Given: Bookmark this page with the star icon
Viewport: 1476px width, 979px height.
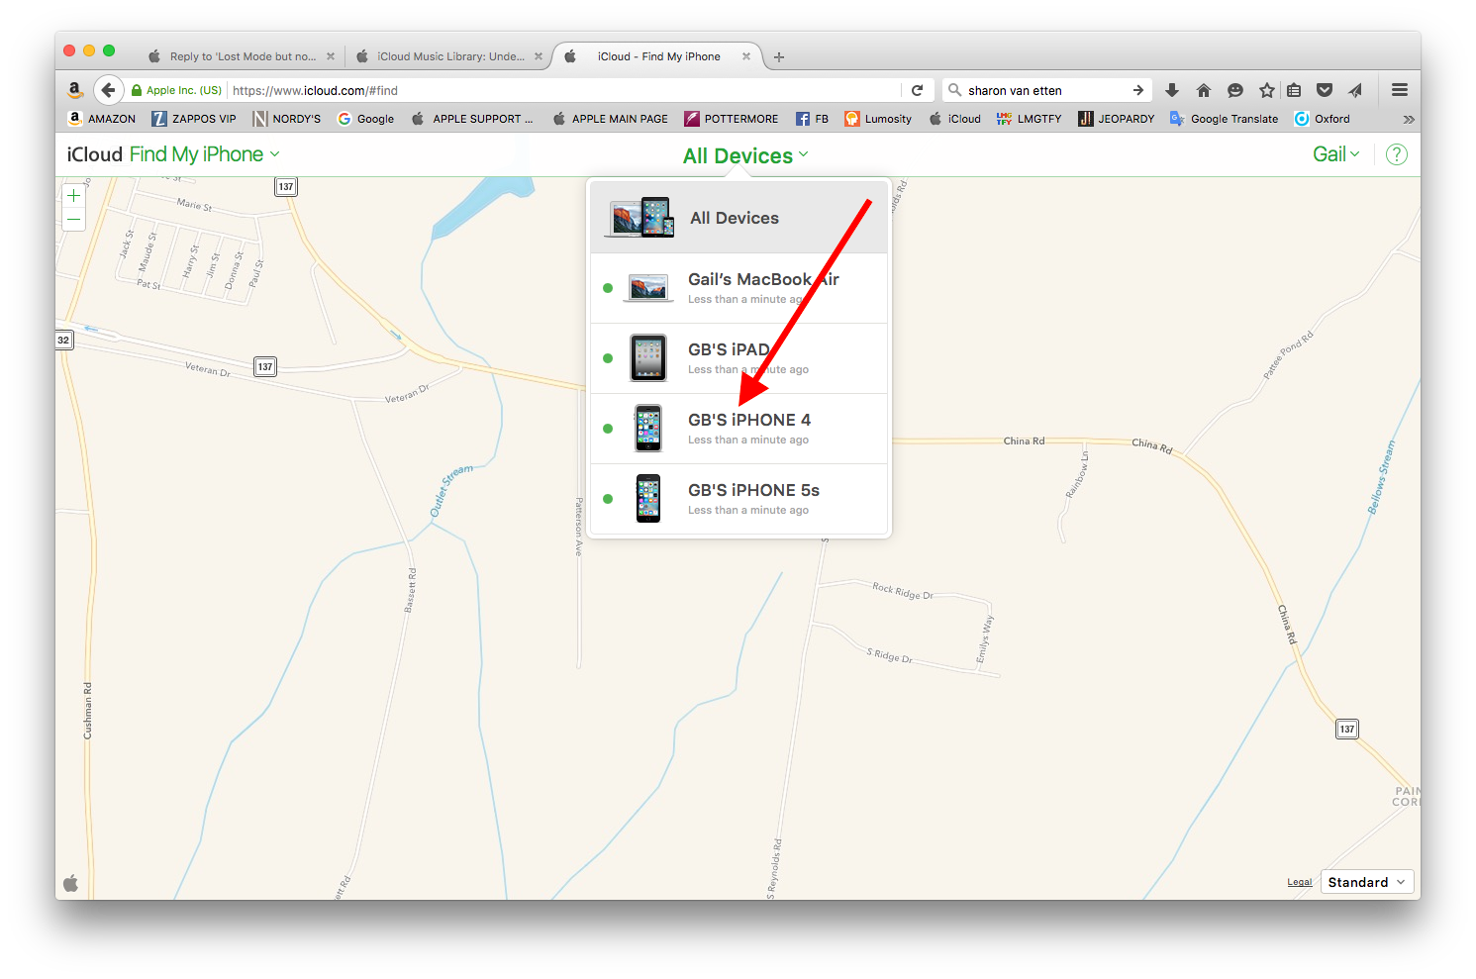Looking at the screenshot, I should (1266, 90).
